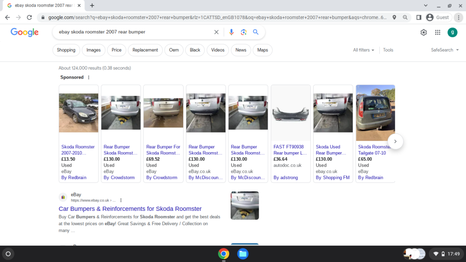Show next sponsored products with arrow
Image resolution: width=466 pixels, height=262 pixels.
tap(395, 141)
